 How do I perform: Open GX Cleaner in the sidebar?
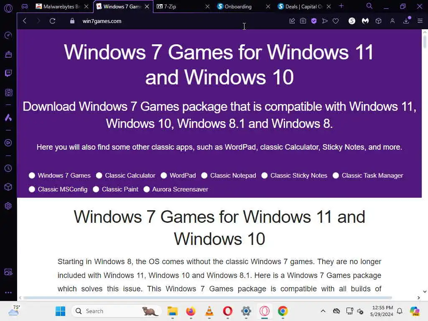click(8, 54)
